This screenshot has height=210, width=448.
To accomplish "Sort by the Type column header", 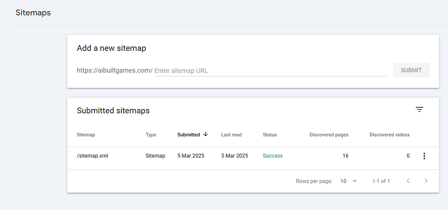I will tap(151, 134).
